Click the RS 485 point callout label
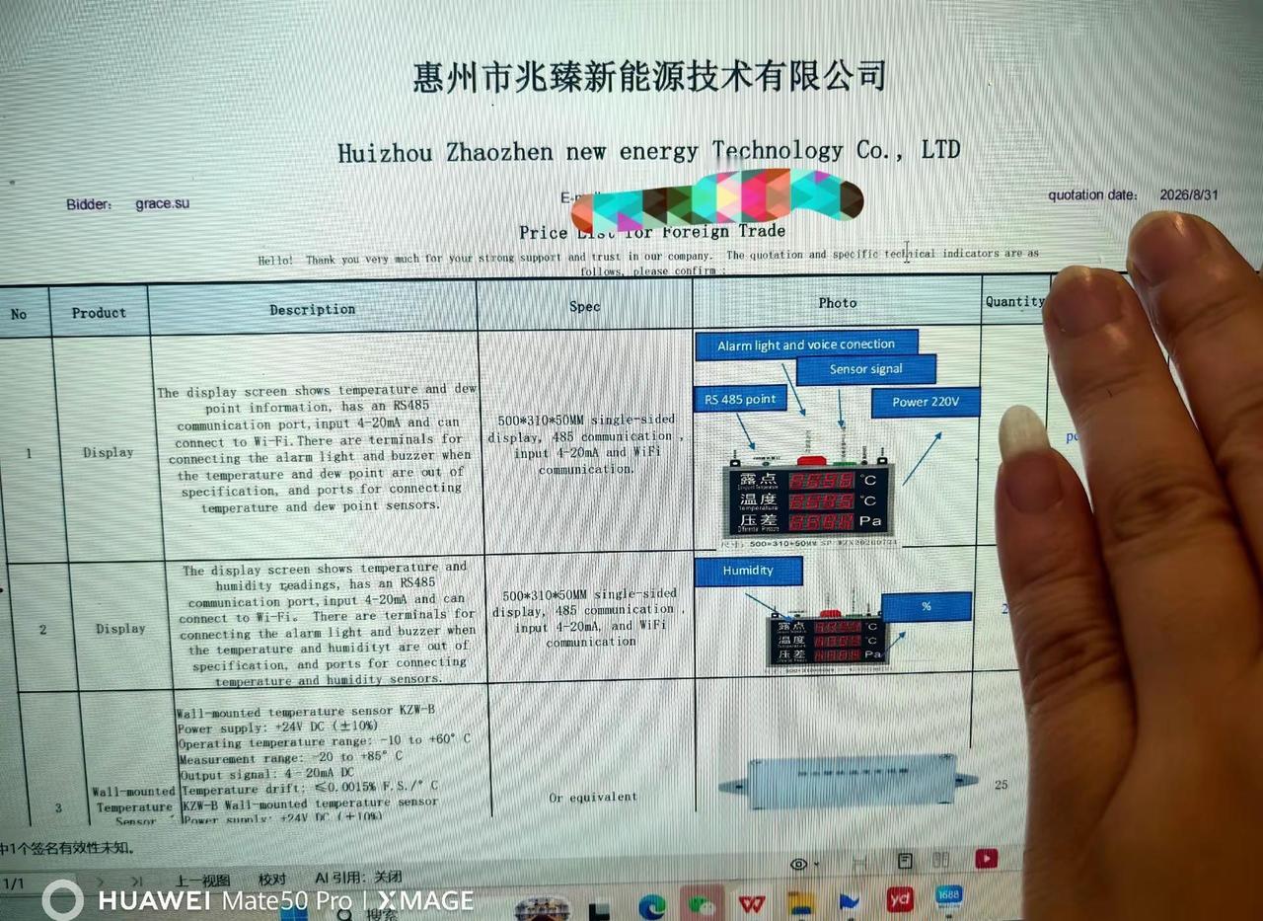The image size is (1263, 921). click(740, 400)
